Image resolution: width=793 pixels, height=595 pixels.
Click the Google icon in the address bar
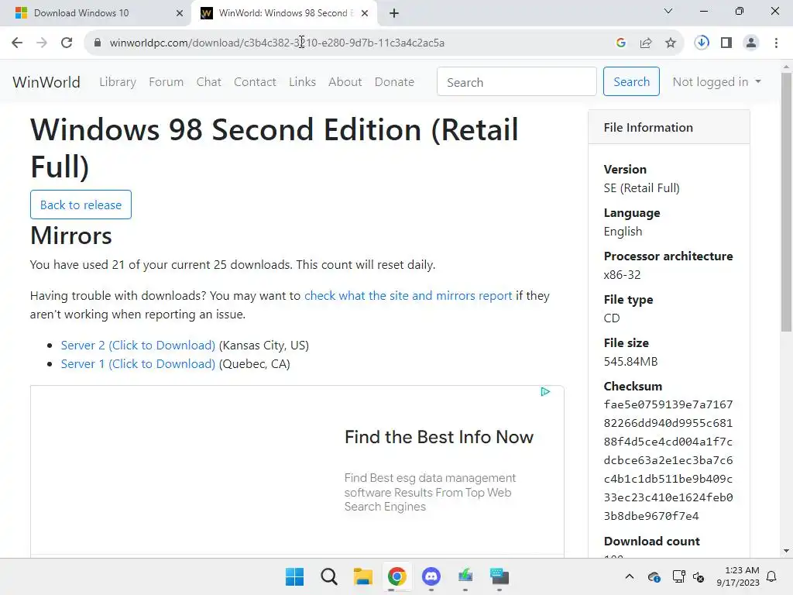[x=621, y=43]
